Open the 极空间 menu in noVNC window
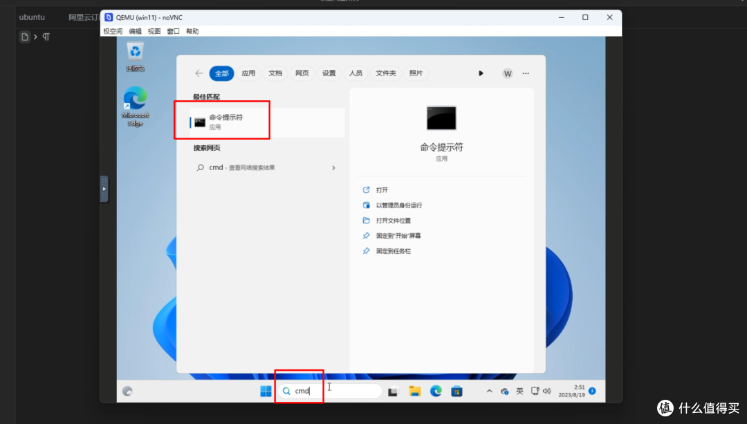 [x=113, y=31]
